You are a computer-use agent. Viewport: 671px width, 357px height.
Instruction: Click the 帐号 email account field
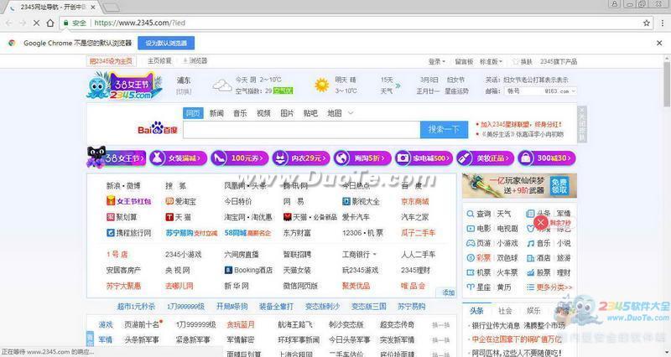coord(524,91)
